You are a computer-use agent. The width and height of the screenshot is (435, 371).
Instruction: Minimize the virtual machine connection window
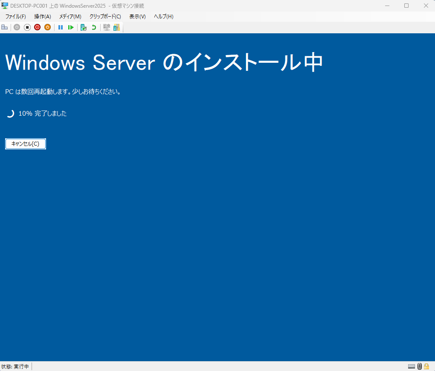tap(387, 6)
